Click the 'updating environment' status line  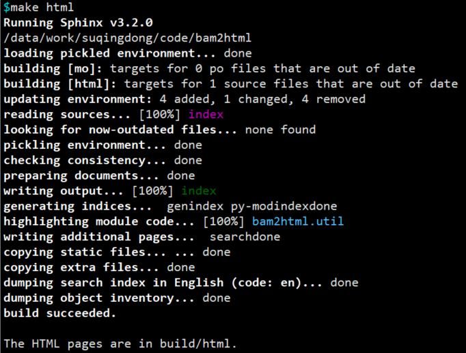184,100
